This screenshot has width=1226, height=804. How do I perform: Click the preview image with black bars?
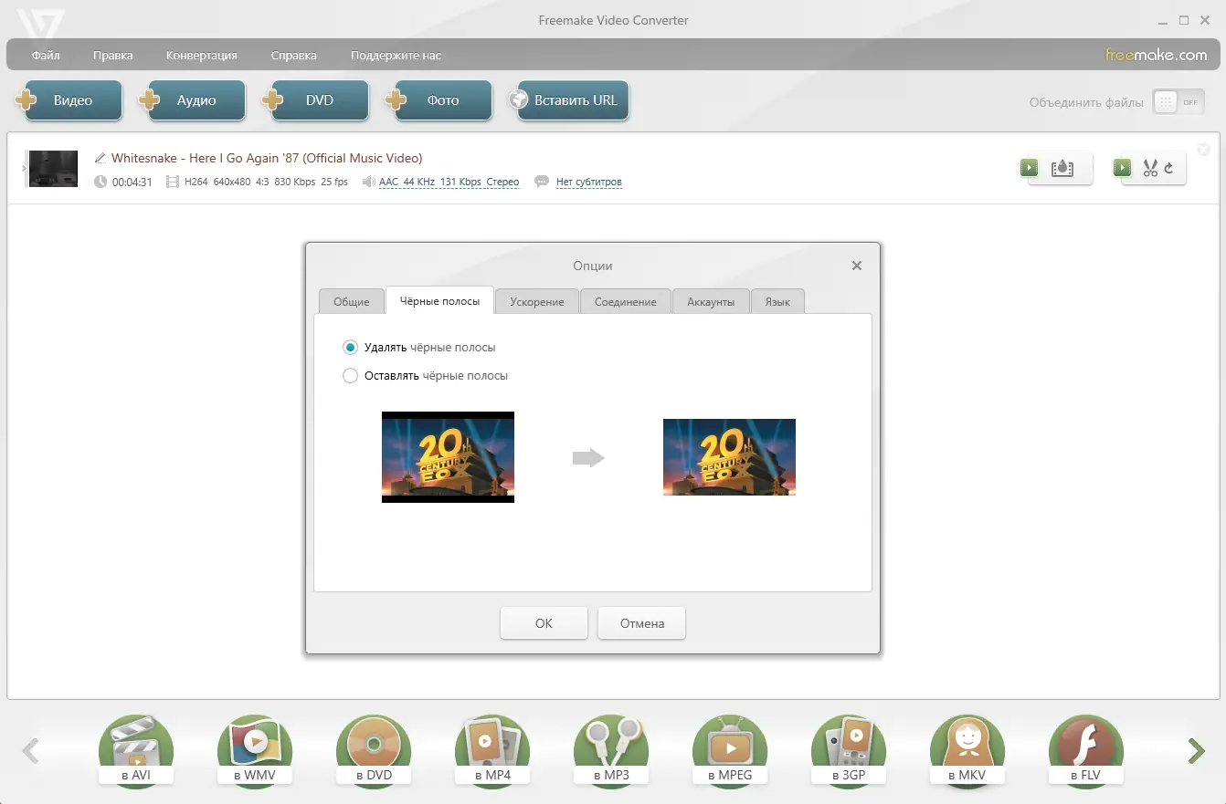pyautogui.click(x=448, y=457)
